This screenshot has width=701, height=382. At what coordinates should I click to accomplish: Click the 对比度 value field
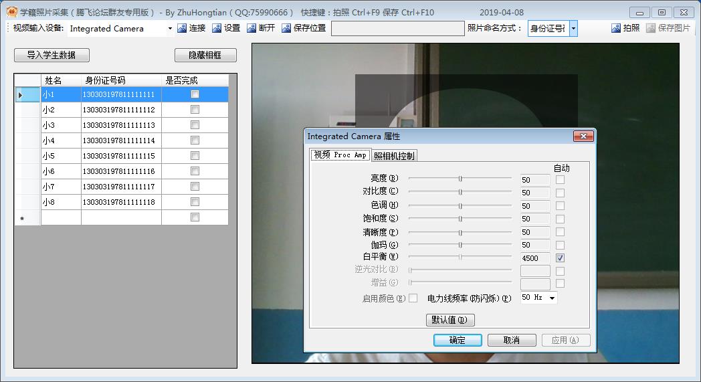pyautogui.click(x=535, y=193)
